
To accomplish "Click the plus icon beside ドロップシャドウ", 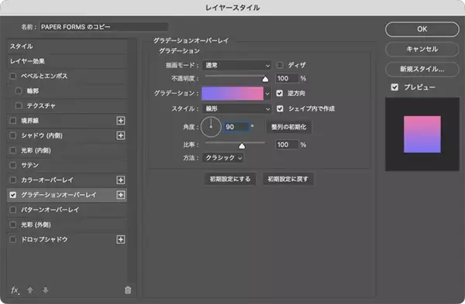I will tap(121, 240).
